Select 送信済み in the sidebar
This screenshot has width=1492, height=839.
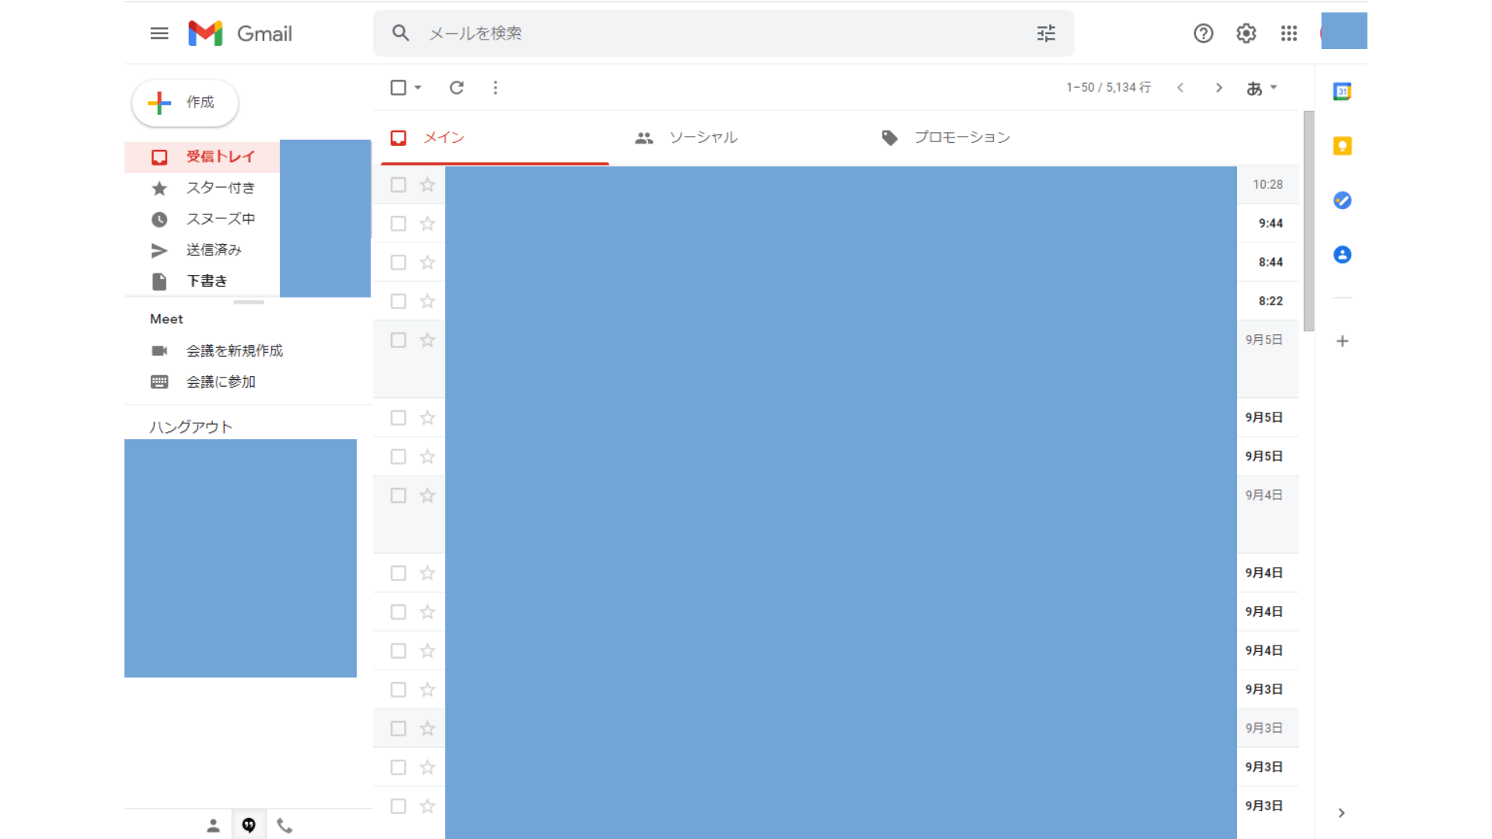(214, 249)
